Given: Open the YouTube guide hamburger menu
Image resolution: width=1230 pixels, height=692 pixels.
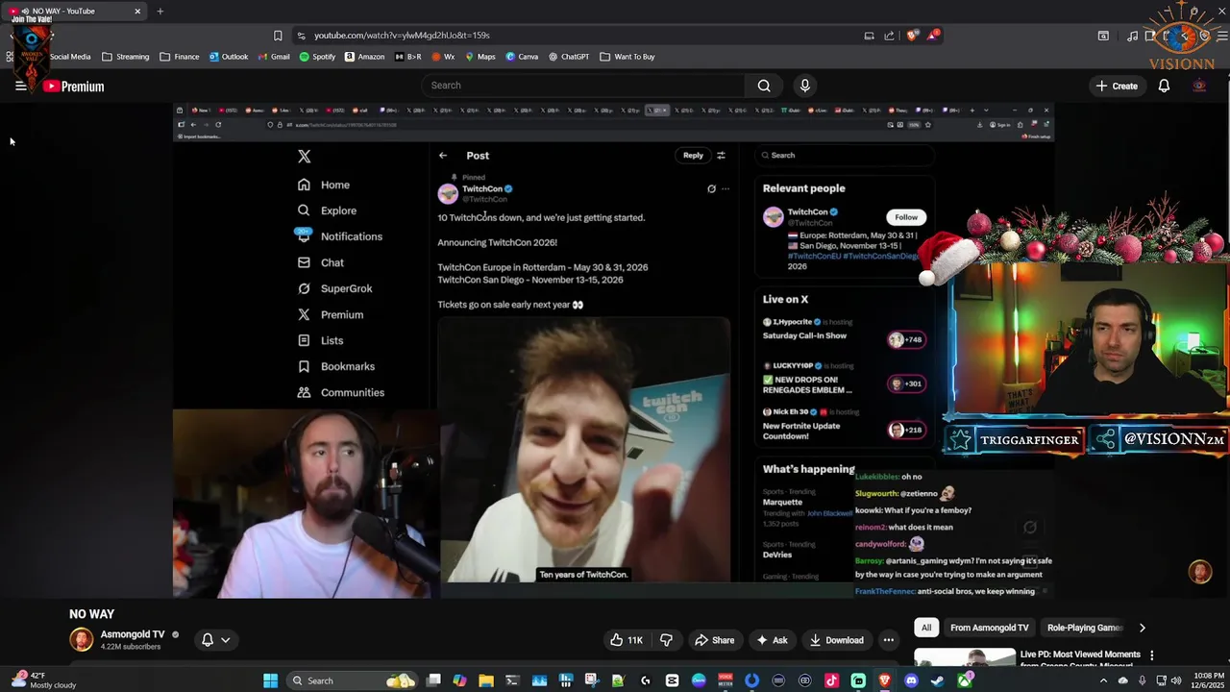Looking at the screenshot, I should (x=20, y=86).
